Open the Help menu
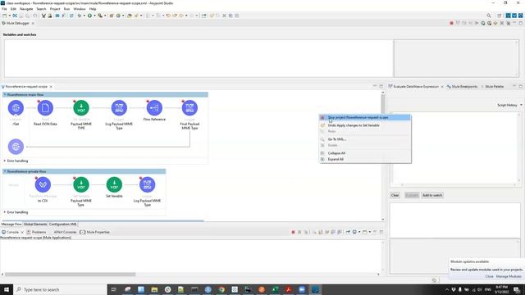 [x=93, y=9]
